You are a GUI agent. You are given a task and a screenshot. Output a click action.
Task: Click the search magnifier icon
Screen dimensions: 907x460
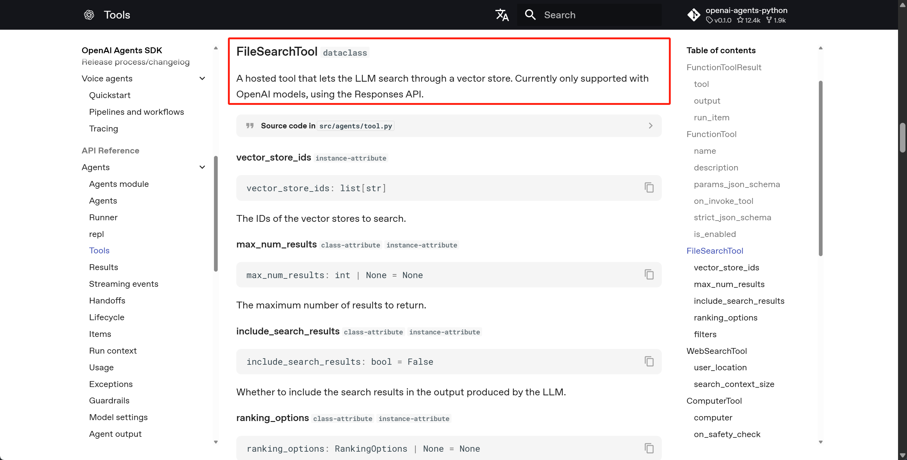pos(530,15)
